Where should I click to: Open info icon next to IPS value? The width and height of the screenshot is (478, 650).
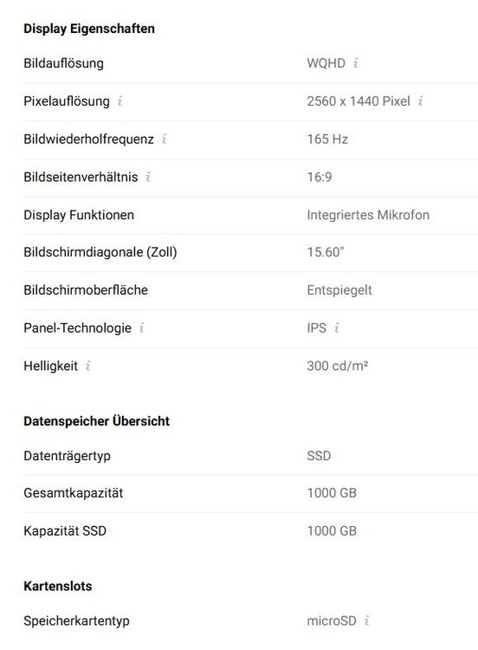pos(337,328)
